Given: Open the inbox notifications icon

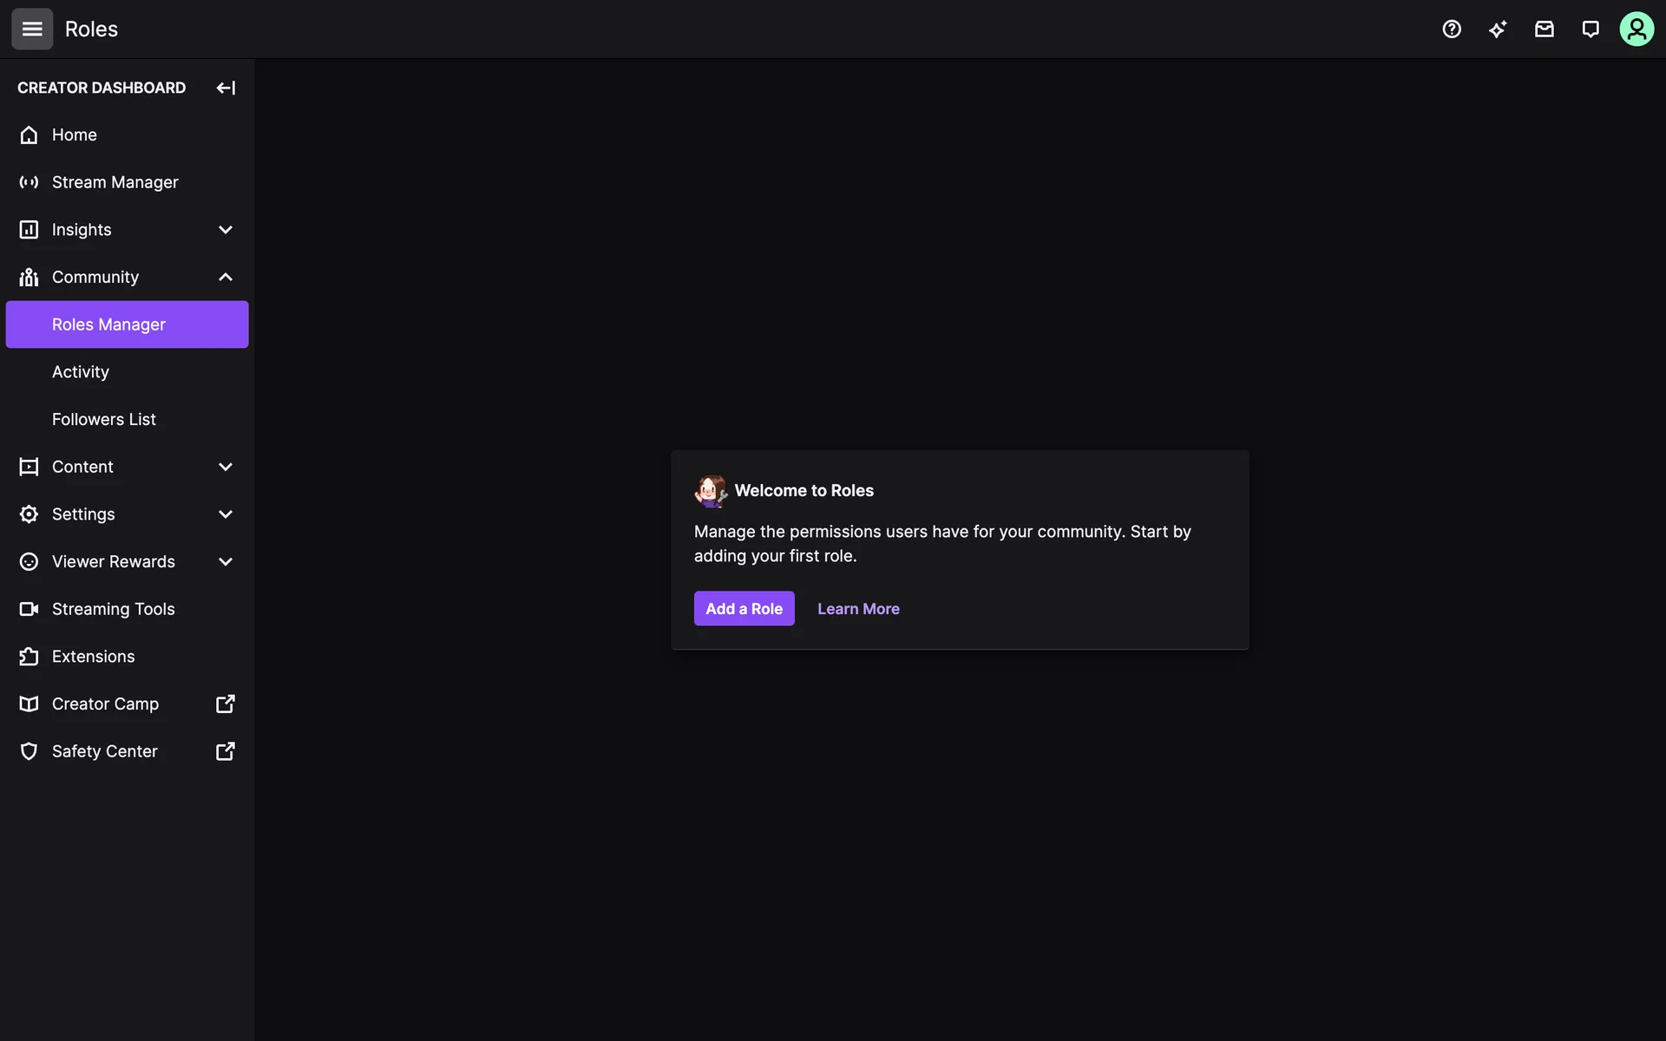Looking at the screenshot, I should pos(1545,29).
